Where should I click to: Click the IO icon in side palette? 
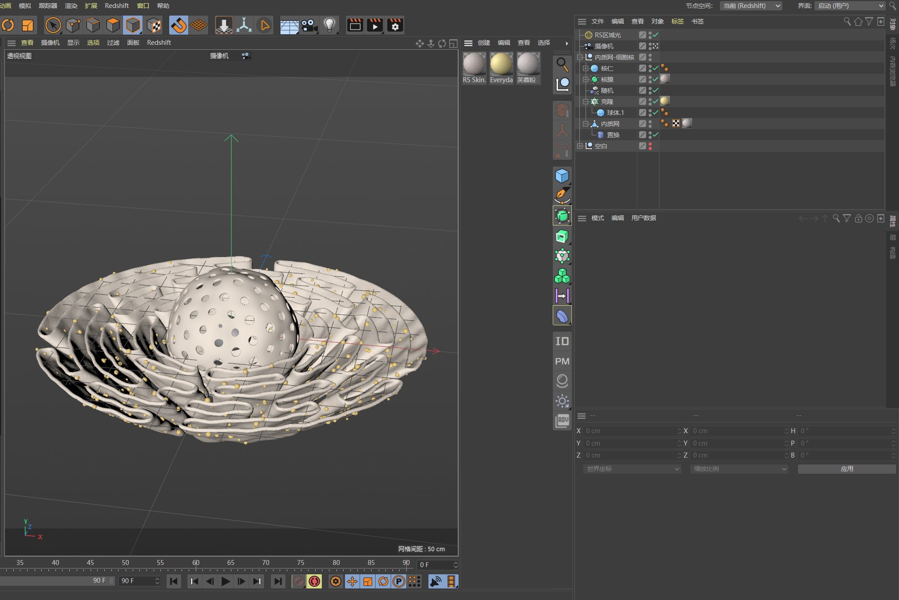(x=562, y=341)
